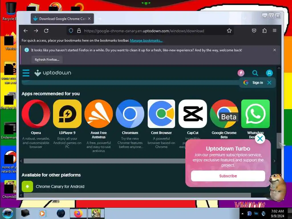Click the bottom horizontal page scrollbar
Image resolution: width=292 pixels, height=219 pixels.
point(137,195)
